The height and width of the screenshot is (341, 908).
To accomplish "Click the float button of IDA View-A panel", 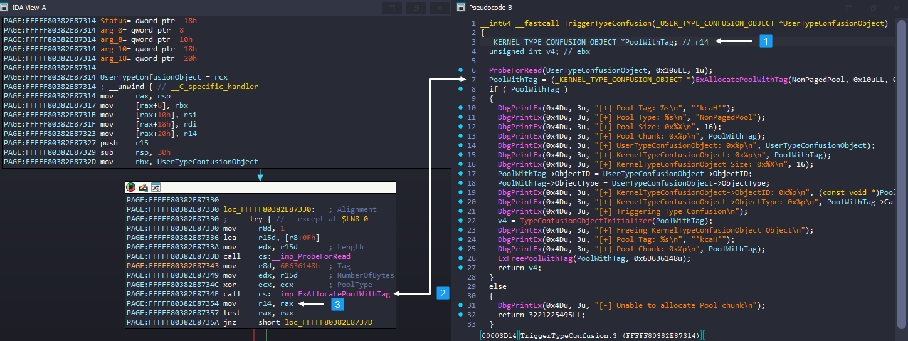I will [x=391, y=8].
